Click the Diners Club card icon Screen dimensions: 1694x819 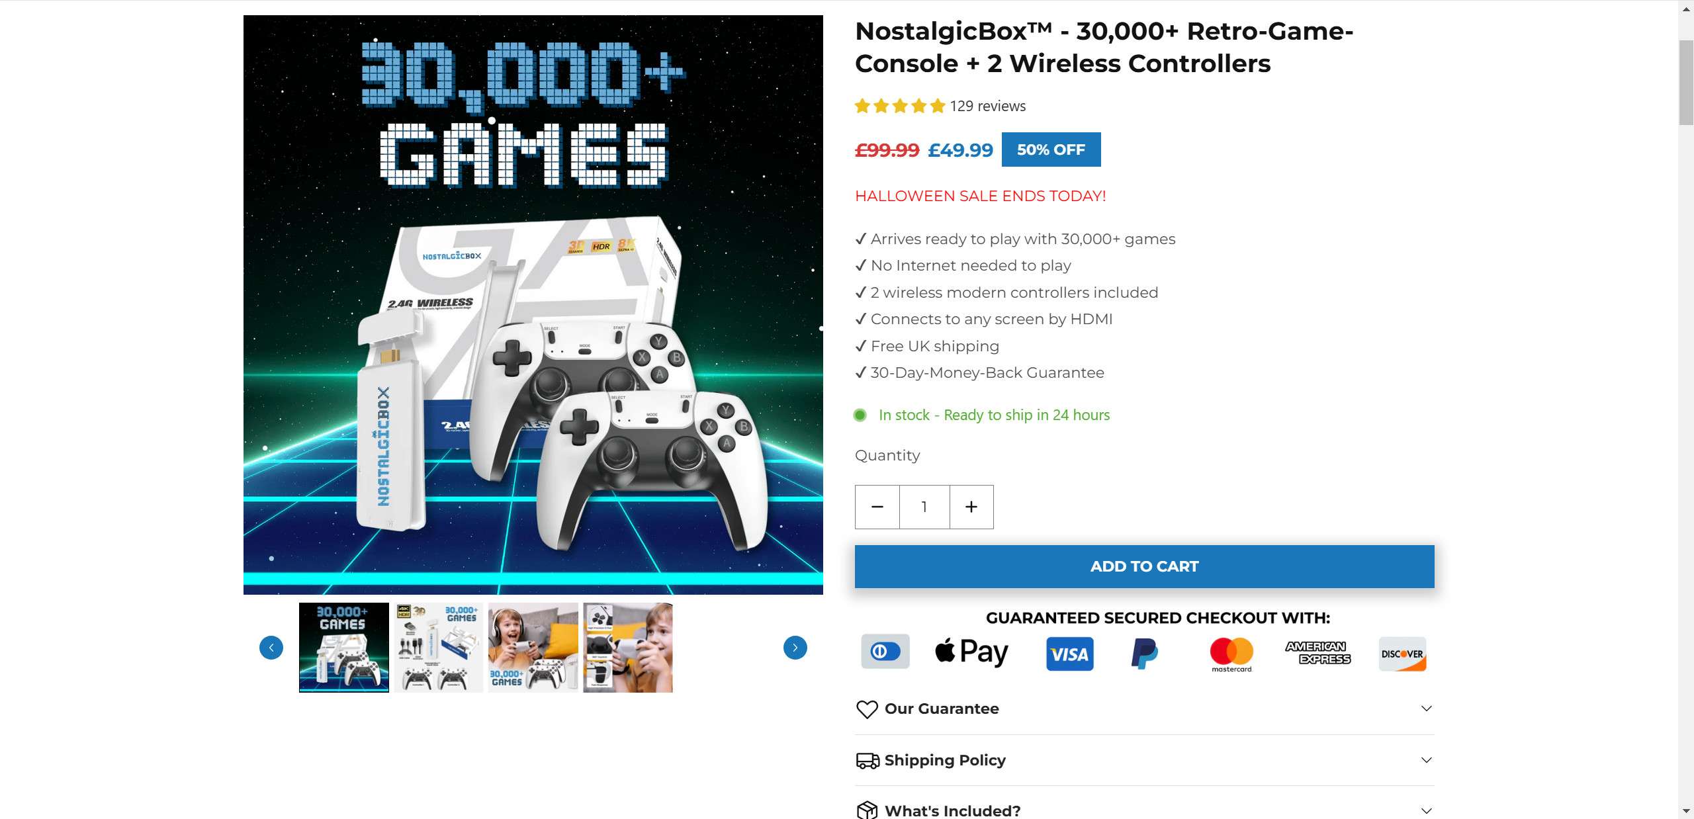click(885, 652)
